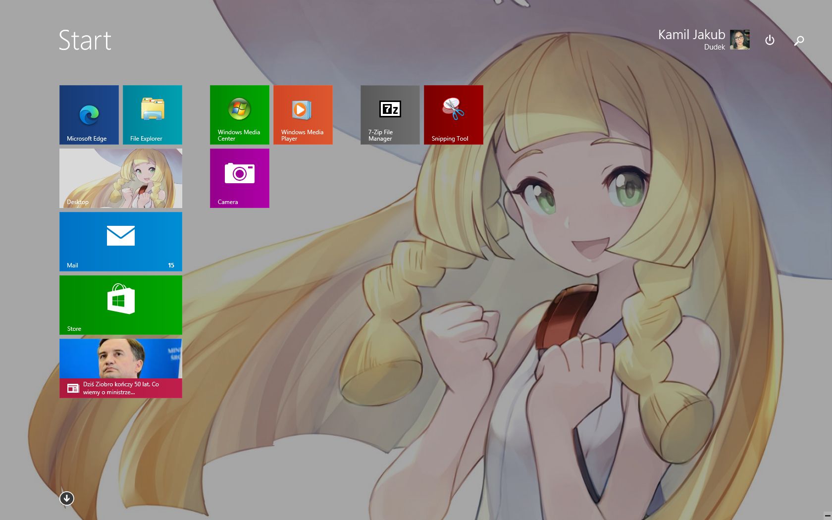Open the Windows Media Center tile

240,115
